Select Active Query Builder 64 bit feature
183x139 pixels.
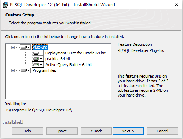69,65
